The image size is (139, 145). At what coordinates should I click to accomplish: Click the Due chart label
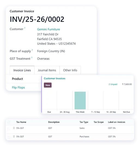coord(49,112)
